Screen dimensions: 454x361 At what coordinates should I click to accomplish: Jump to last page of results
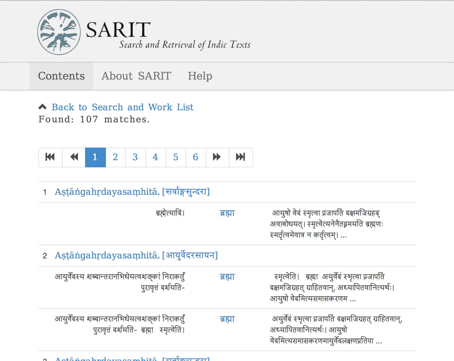pyautogui.click(x=241, y=157)
